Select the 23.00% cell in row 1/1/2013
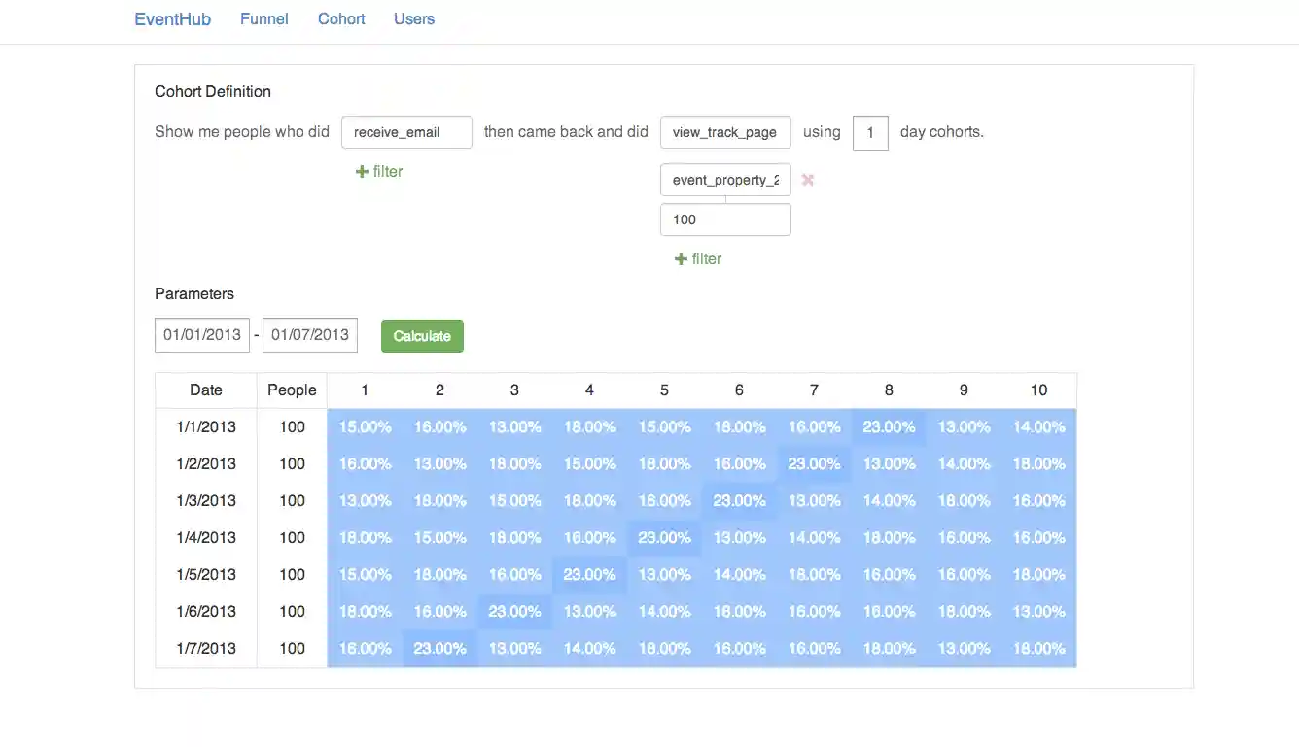Viewport: 1299px width, 747px height. click(888, 426)
